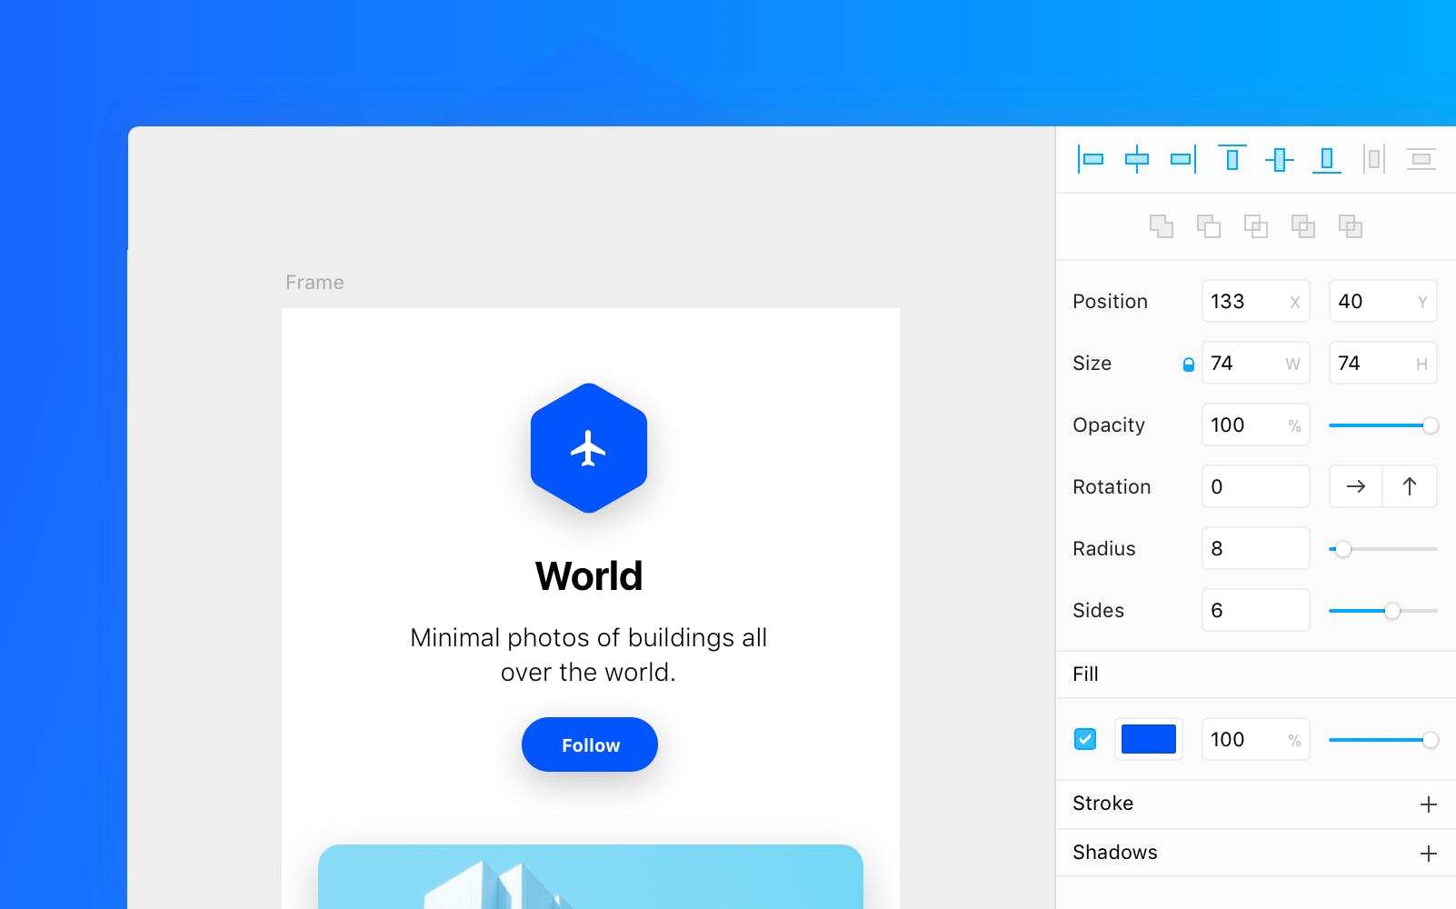Image resolution: width=1456 pixels, height=909 pixels.
Task: Apply fifth boolean operation icon
Action: [1351, 226]
